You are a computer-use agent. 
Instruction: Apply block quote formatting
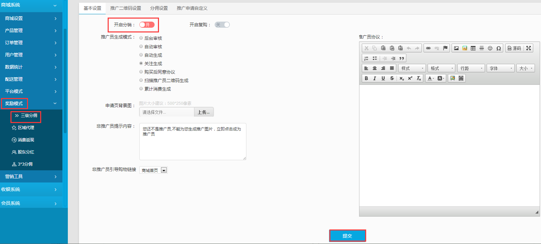(402, 58)
